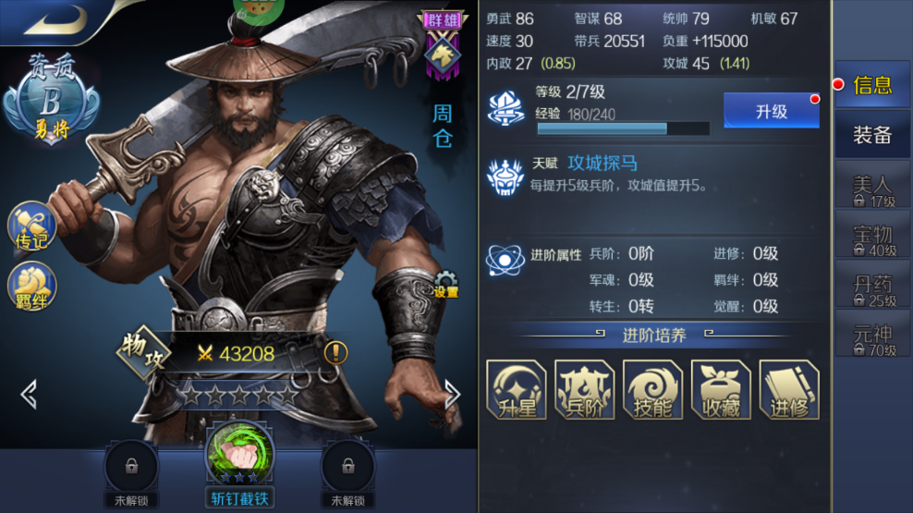Tap the yellow exclamation info icon
913x513 pixels.
tap(336, 352)
